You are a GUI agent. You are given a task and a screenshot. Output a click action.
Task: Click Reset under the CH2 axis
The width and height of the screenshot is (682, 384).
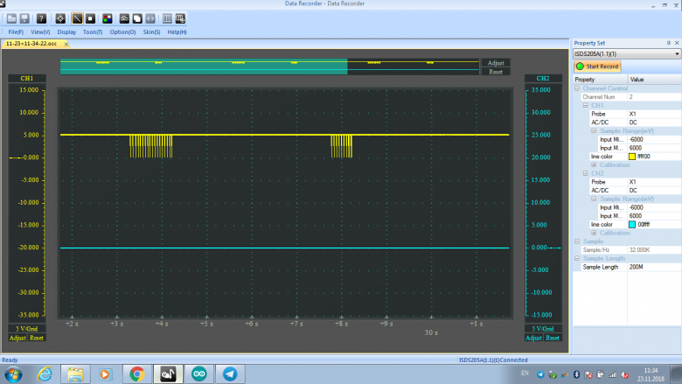coord(553,338)
